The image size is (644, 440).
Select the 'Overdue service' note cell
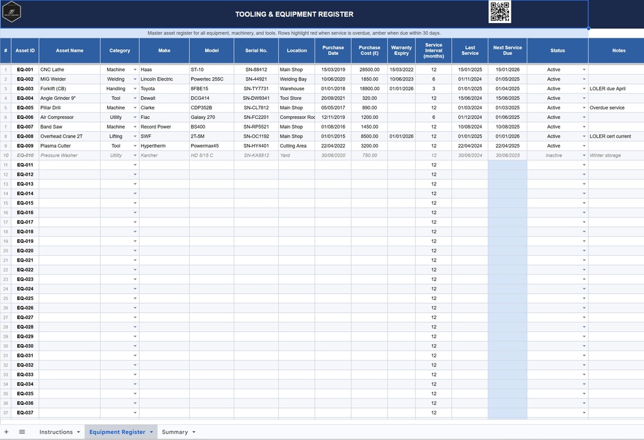click(616, 108)
